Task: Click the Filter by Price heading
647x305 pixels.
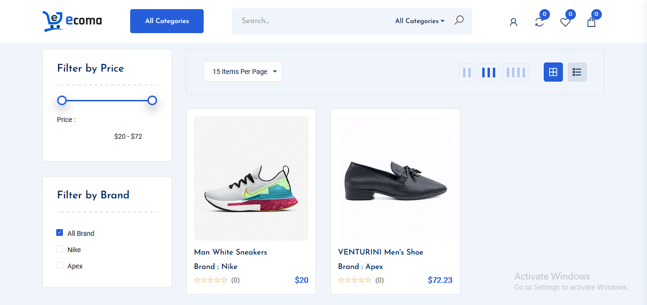Action: coord(90,68)
